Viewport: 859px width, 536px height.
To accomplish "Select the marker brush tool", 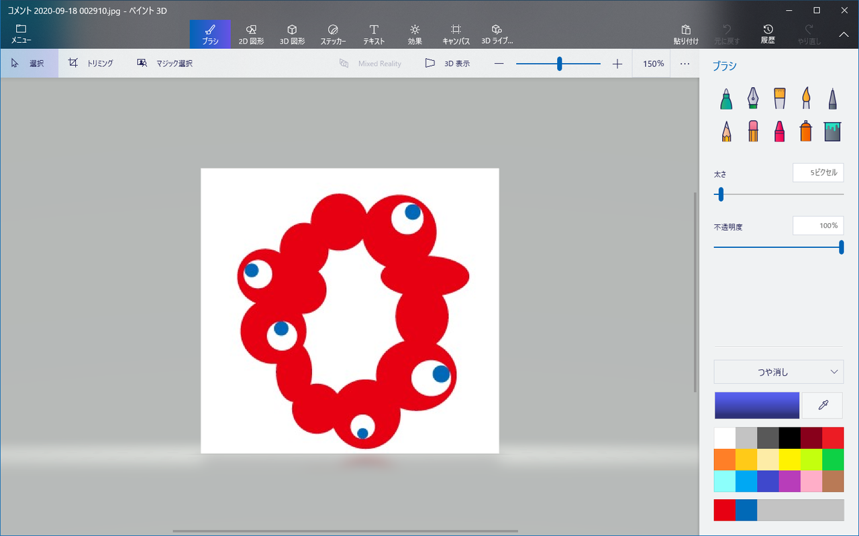I will point(726,99).
